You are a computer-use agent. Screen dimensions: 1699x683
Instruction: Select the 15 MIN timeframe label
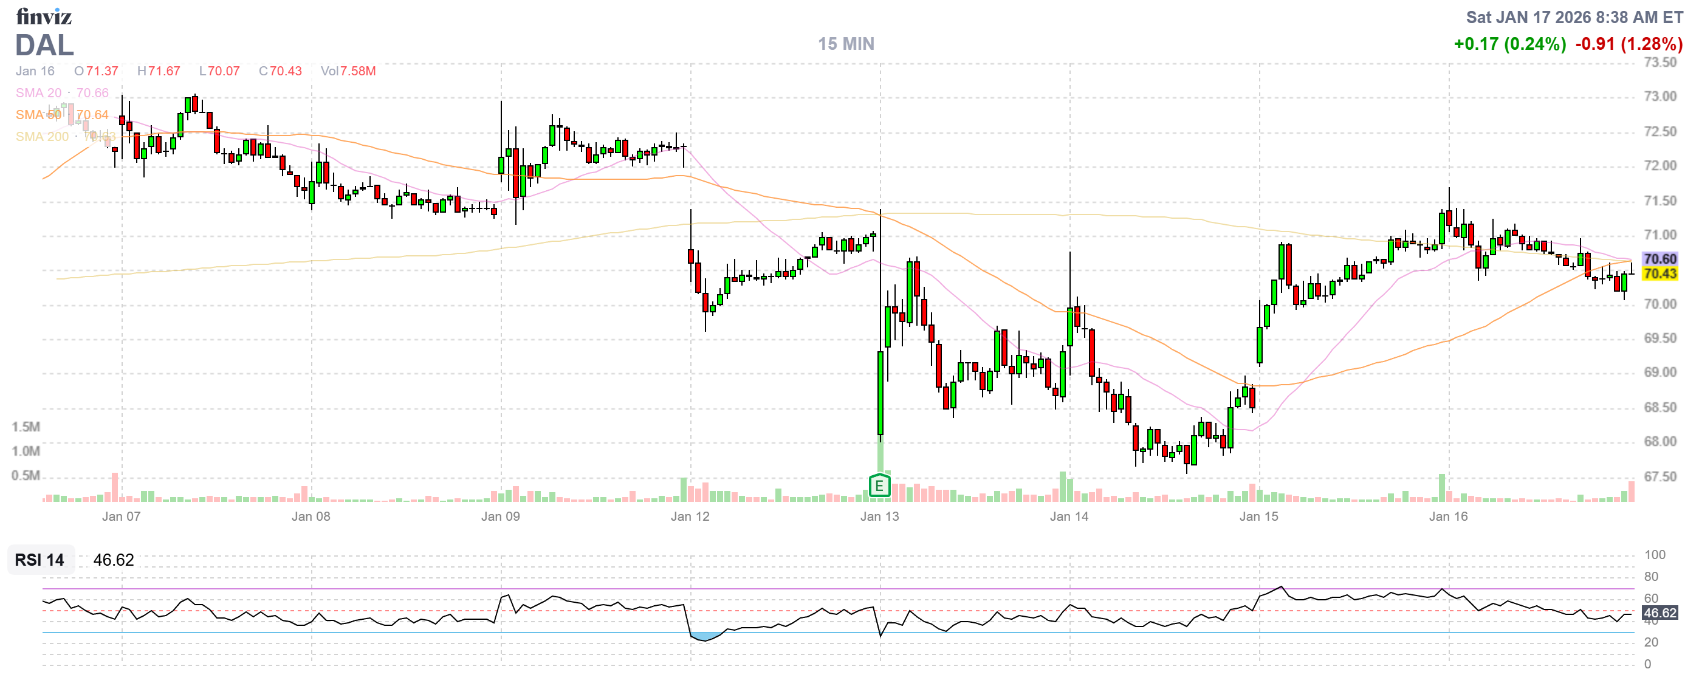pos(846,44)
